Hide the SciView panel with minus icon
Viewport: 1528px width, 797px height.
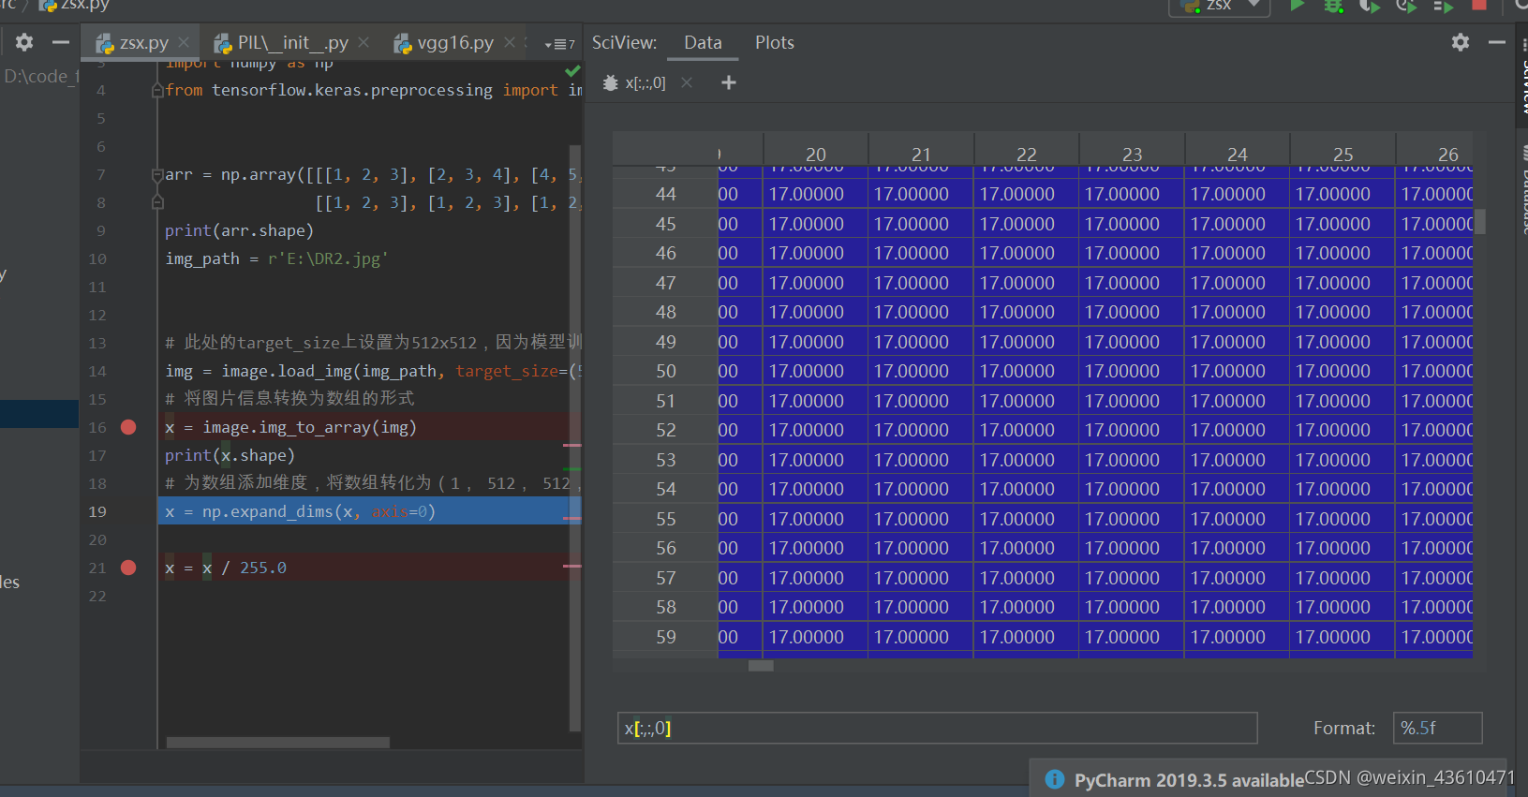tap(1497, 42)
